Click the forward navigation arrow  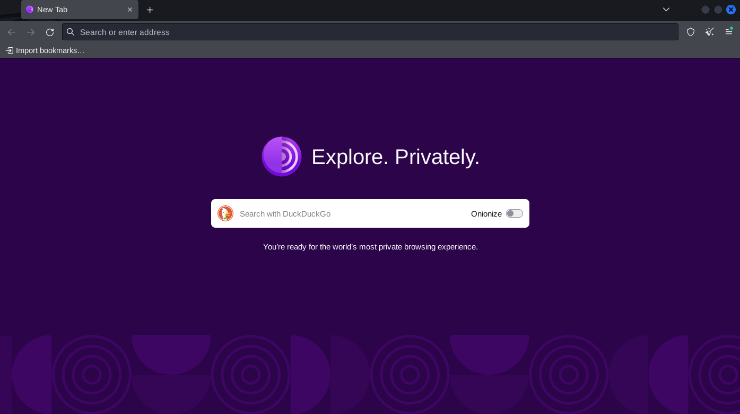click(x=31, y=32)
